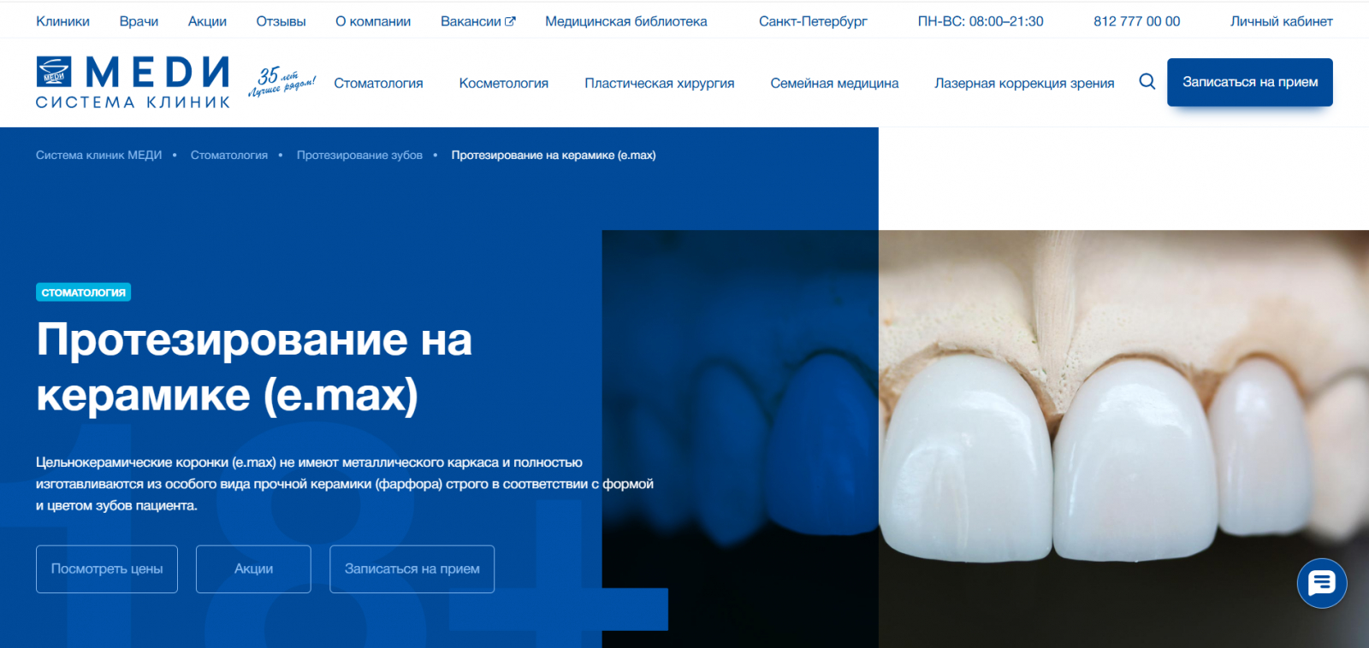Viewport: 1369px width, 648px height.
Task: Go to Протезирование зубов breadcrumb
Action: [359, 155]
